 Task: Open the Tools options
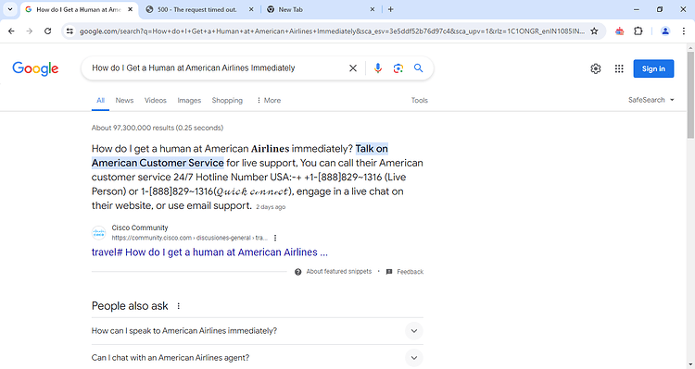click(x=419, y=101)
